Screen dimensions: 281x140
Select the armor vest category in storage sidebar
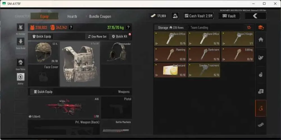point(261,58)
